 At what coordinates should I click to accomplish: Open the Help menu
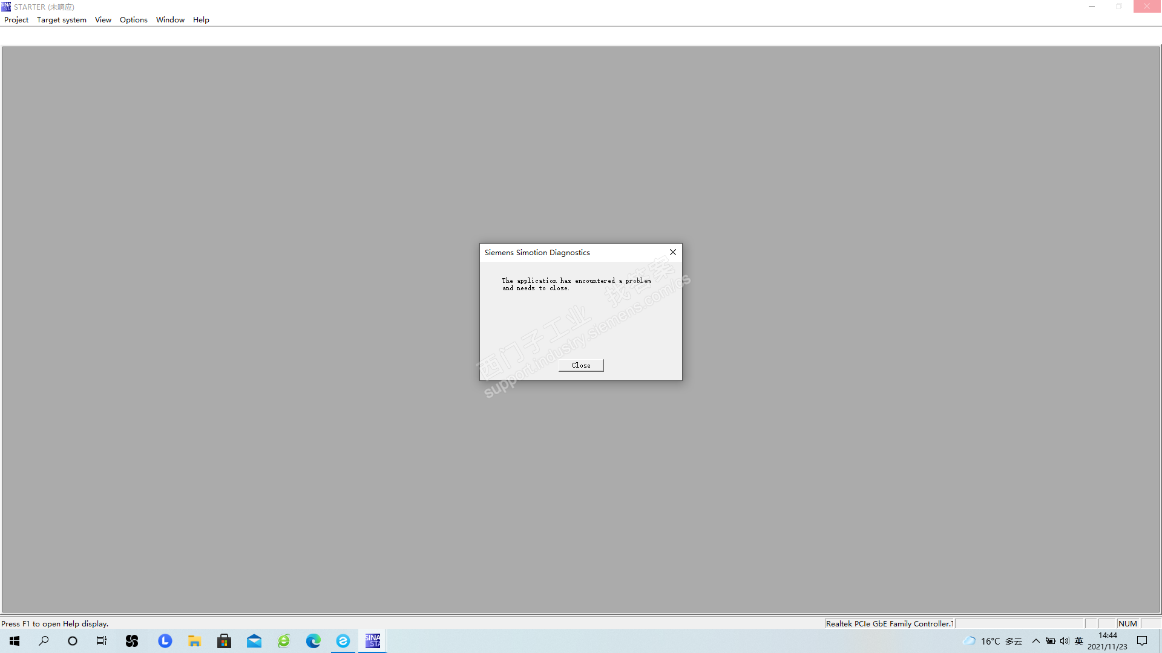tap(201, 20)
